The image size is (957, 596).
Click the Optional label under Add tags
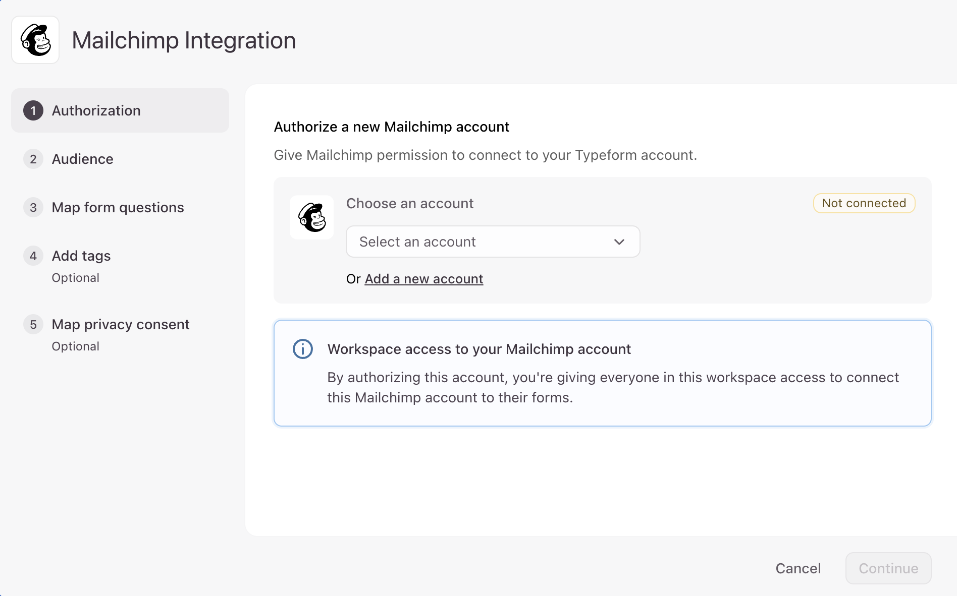[76, 278]
